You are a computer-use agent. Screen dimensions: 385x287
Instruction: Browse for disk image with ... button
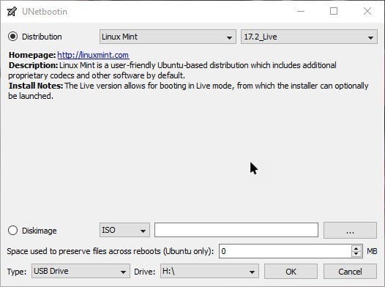(x=350, y=231)
